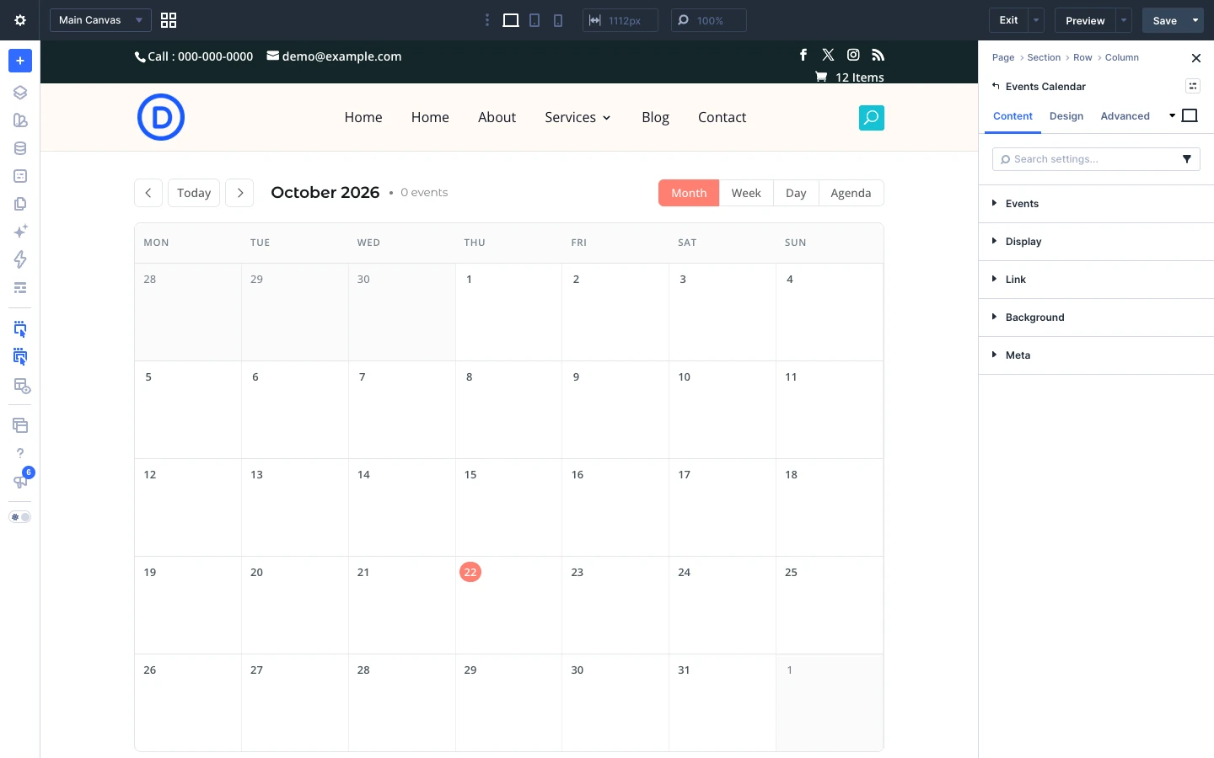This screenshot has height=758, width=1214.
Task: Switch calendar to Agenda view
Action: point(851,193)
